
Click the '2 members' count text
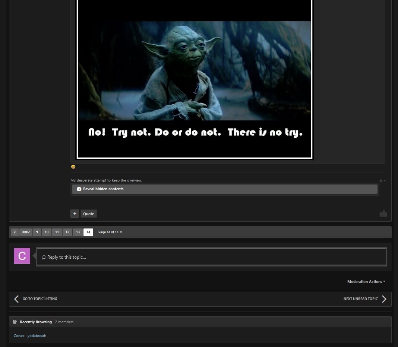64,322
